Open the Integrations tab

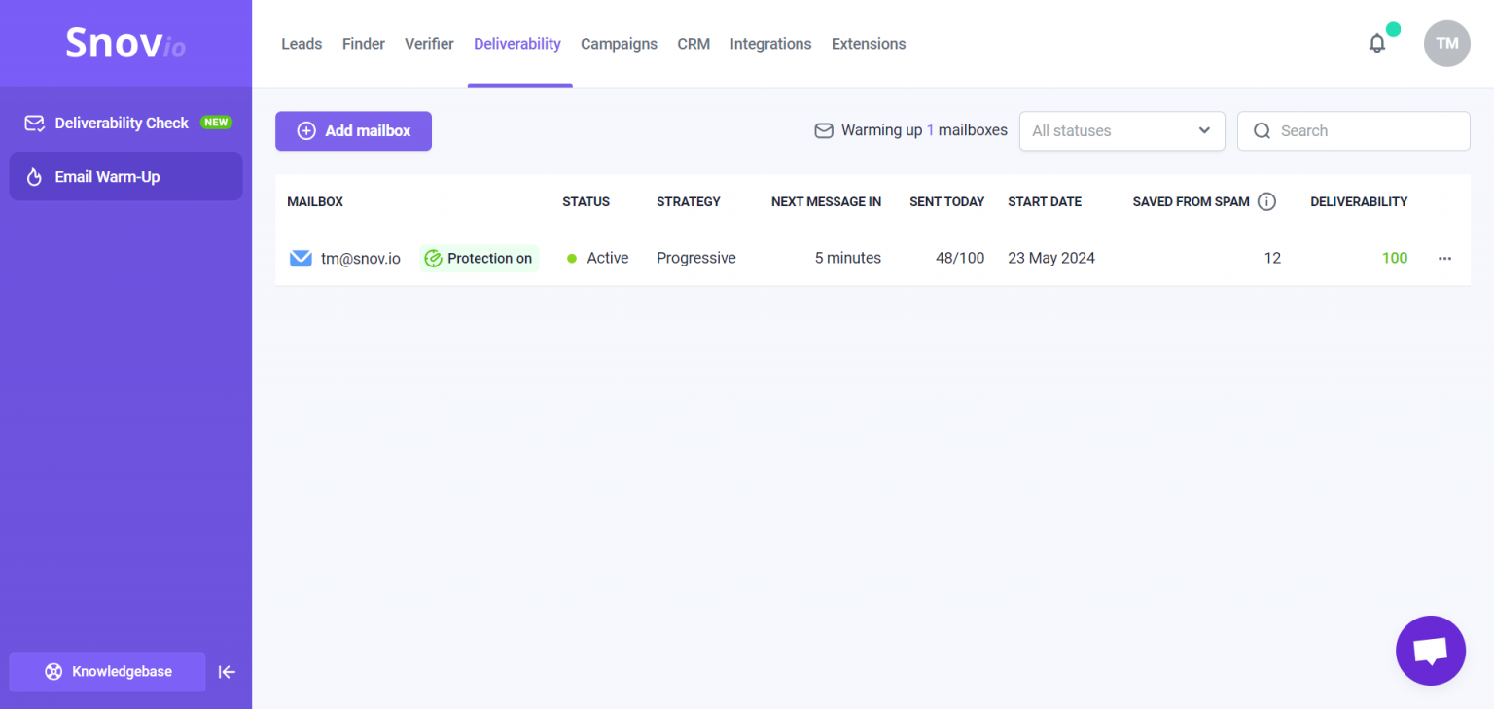coord(770,44)
